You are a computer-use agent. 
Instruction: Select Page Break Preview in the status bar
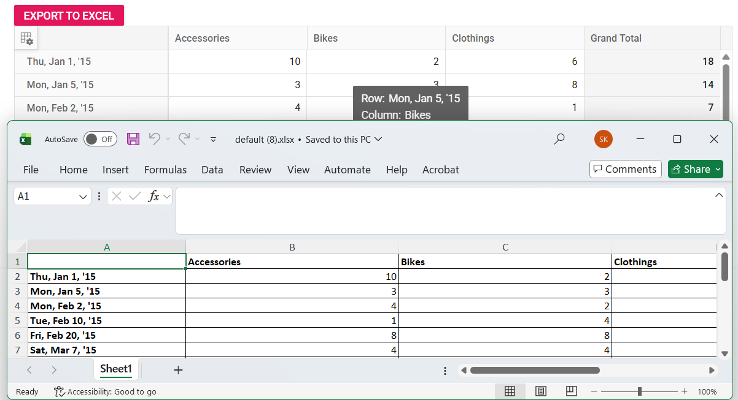(570, 391)
